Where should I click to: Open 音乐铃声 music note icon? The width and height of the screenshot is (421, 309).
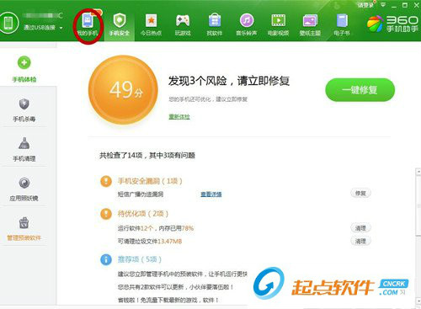coord(247,25)
